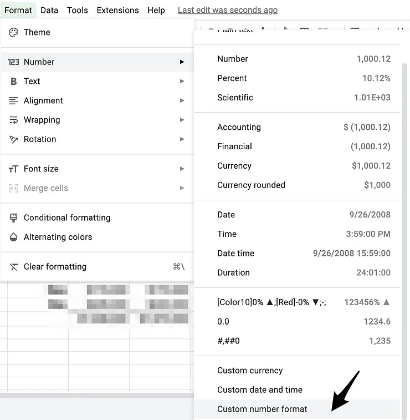Expand the Font size submenu arrow

[182, 169]
